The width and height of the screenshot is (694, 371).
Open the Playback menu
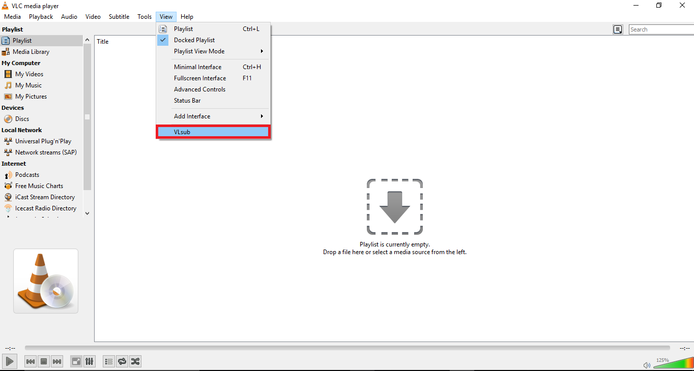tap(41, 17)
